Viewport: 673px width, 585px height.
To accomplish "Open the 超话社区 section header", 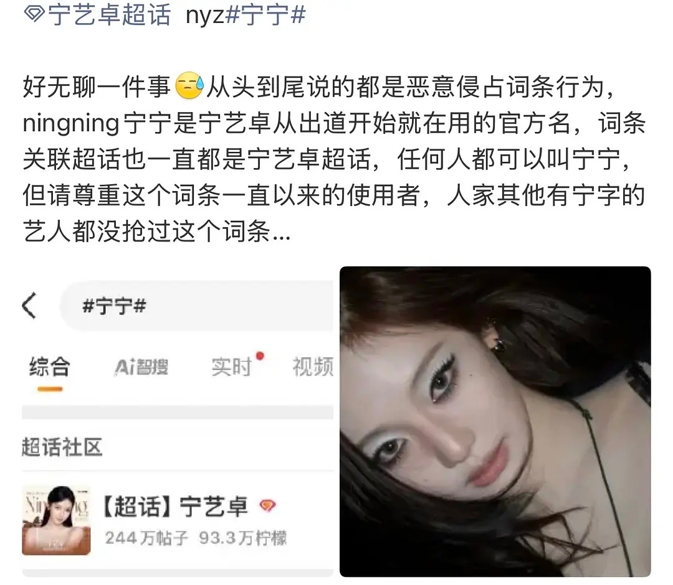I will click(x=62, y=447).
